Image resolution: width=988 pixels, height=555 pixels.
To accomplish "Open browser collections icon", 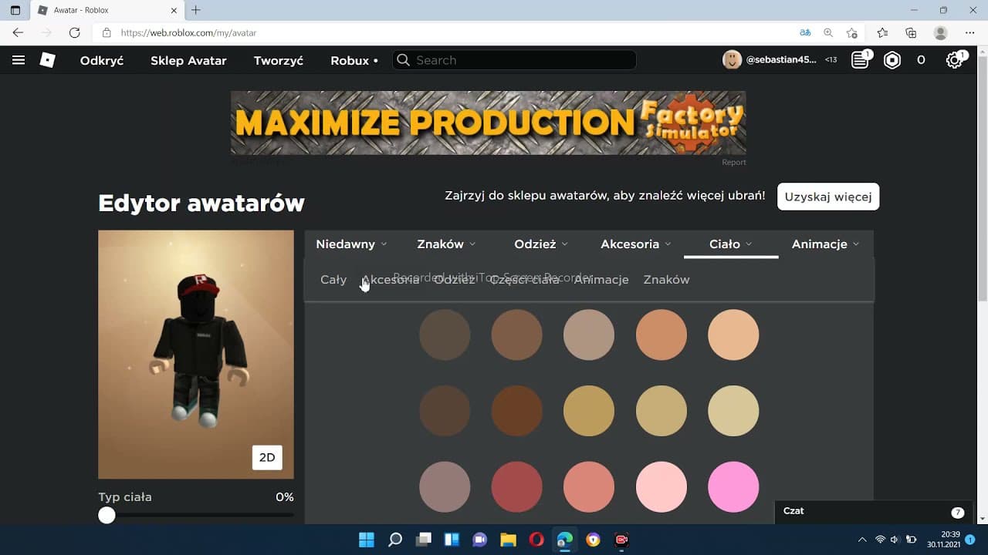I will (911, 33).
